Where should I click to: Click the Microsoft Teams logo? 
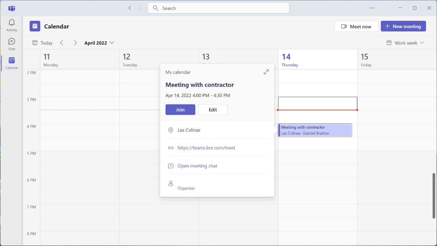[11, 8]
